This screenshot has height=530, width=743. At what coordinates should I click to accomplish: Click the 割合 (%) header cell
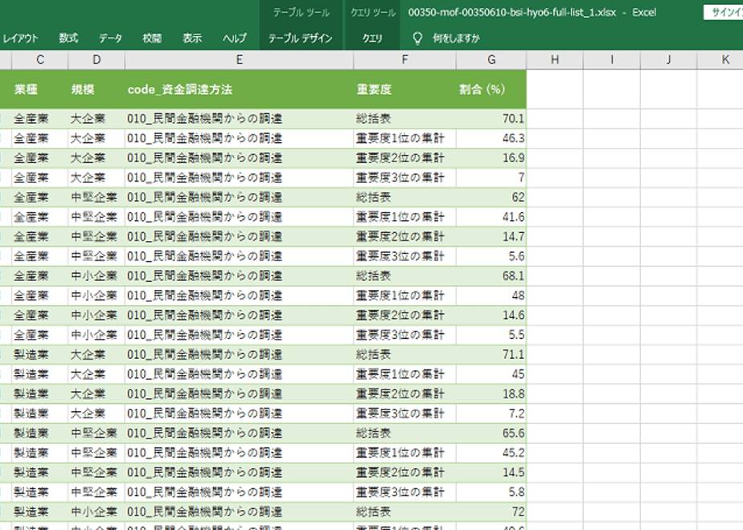point(491,89)
